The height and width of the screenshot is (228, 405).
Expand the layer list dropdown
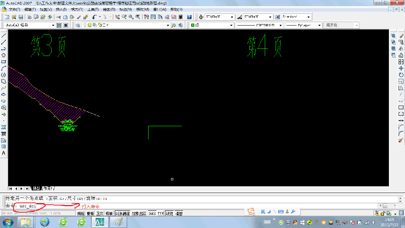coord(168,25)
